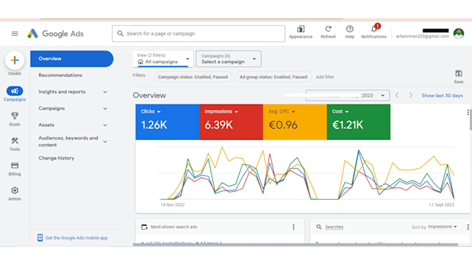472x265 pixels.
Task: Click the Overview page heading
Action: pos(149,95)
